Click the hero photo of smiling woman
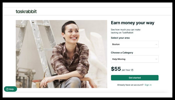This screenshot has height=100, width=175. (61, 54)
